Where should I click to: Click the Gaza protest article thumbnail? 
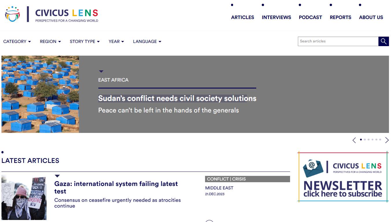tap(24, 197)
